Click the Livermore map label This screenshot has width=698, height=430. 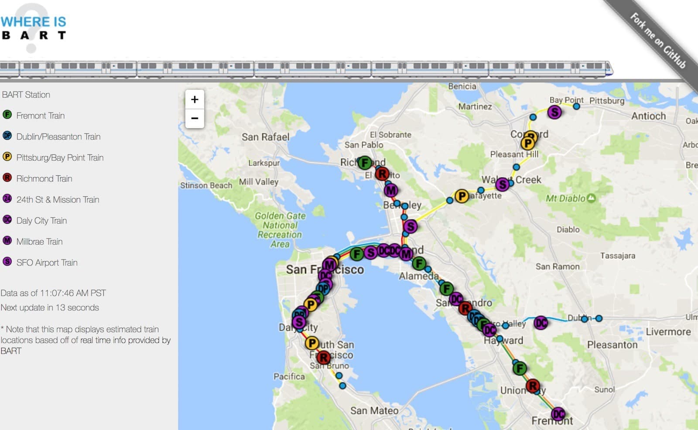668,332
